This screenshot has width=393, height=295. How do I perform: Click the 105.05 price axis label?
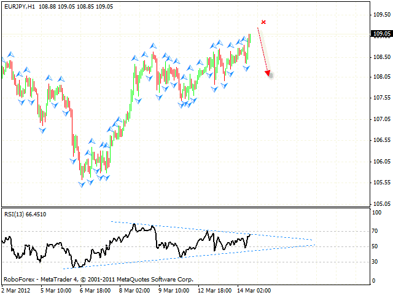pos(381,203)
